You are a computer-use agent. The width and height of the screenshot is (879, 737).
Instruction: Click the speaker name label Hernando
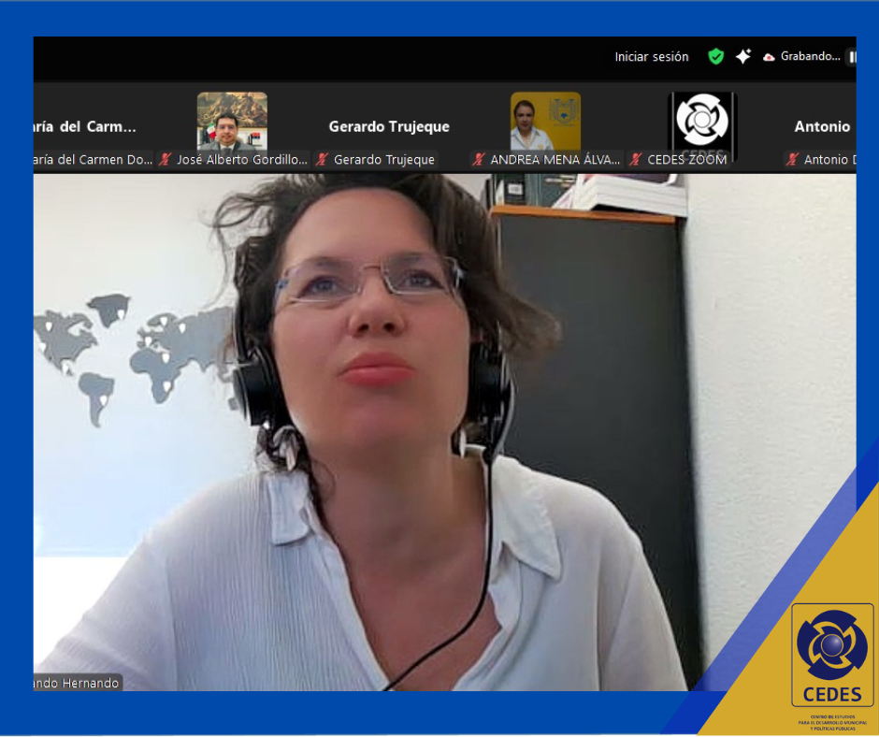pos(78,683)
